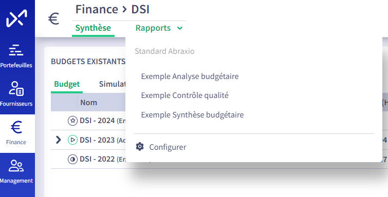
Task: Open Configurer in the Rapports menu
Action: 168,147
